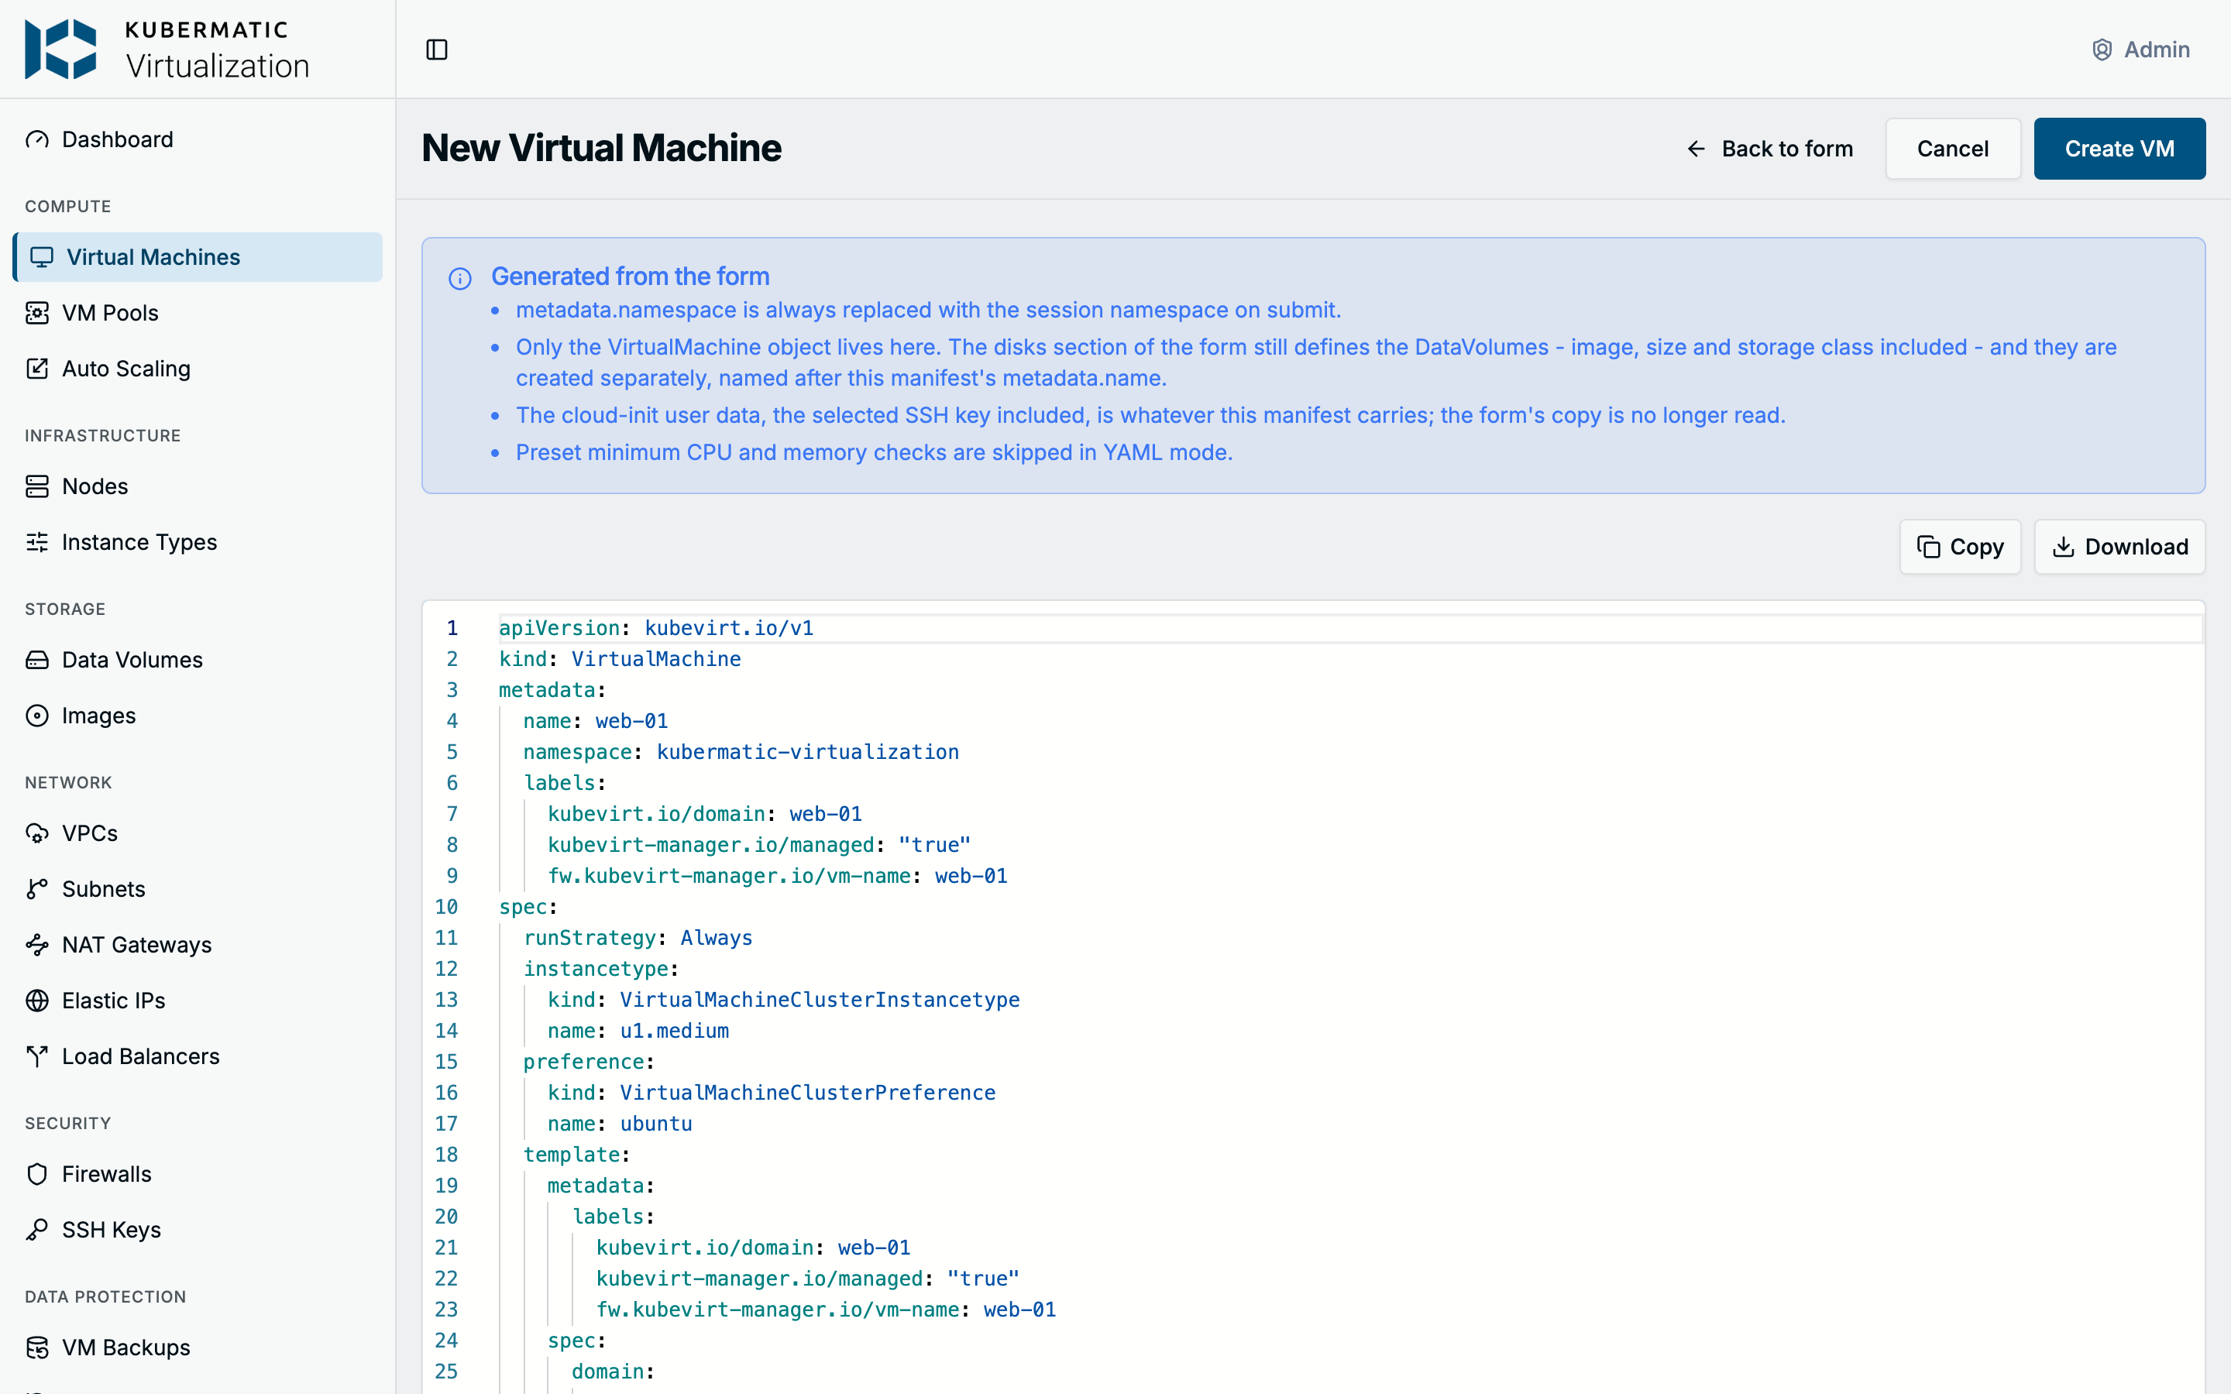Copy the YAML manifest
The width and height of the screenshot is (2231, 1394).
[1960, 547]
